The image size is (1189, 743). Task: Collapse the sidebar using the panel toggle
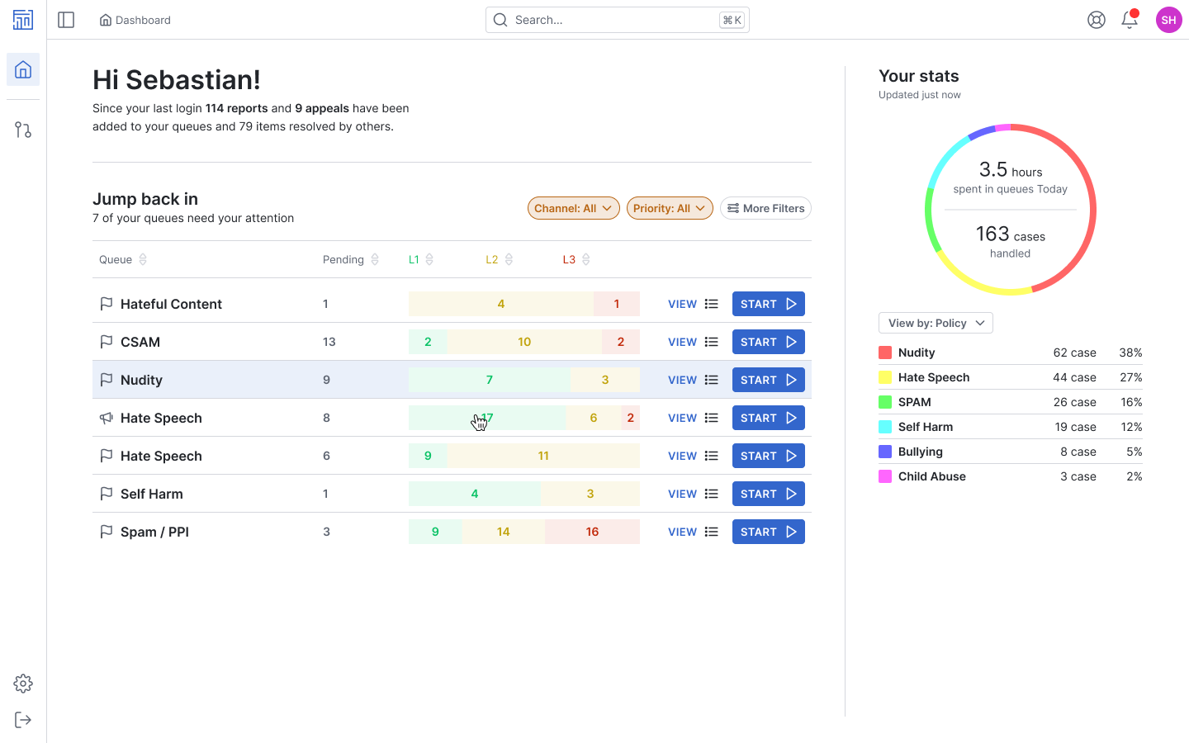click(x=66, y=19)
